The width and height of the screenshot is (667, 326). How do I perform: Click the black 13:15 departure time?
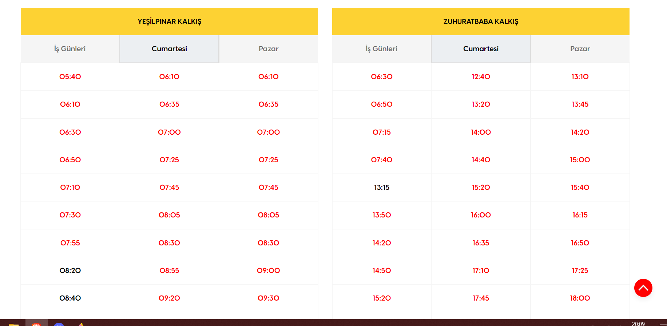click(x=382, y=187)
